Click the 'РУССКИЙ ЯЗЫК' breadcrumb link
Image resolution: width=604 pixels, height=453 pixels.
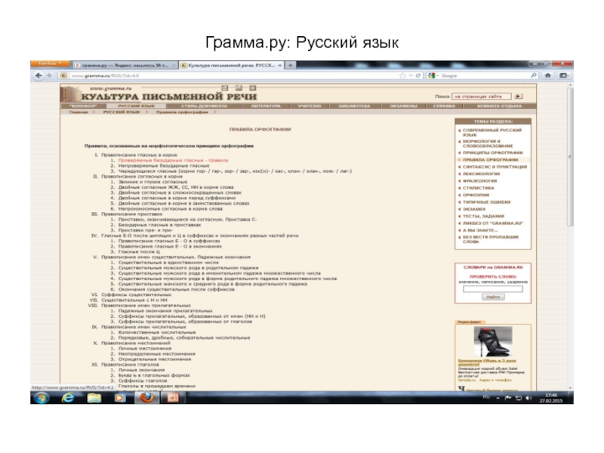point(122,112)
